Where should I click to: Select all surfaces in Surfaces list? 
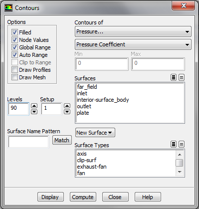point(174,77)
